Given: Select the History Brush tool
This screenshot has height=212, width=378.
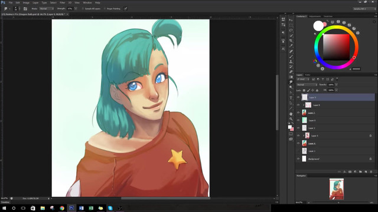Looking at the screenshot, I should 291,67.
